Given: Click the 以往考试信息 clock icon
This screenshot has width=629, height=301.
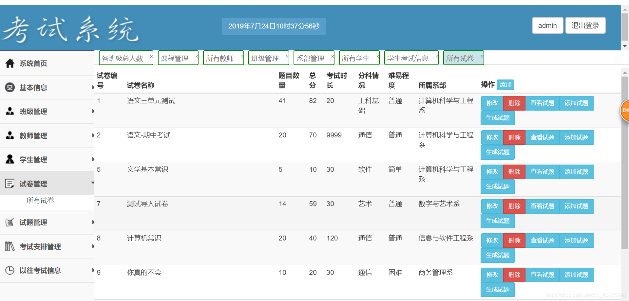Looking at the screenshot, I should [x=10, y=270].
